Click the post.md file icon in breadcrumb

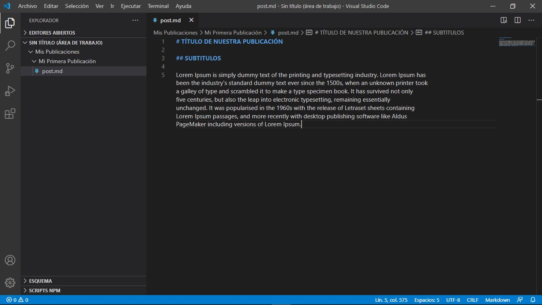[x=273, y=33]
